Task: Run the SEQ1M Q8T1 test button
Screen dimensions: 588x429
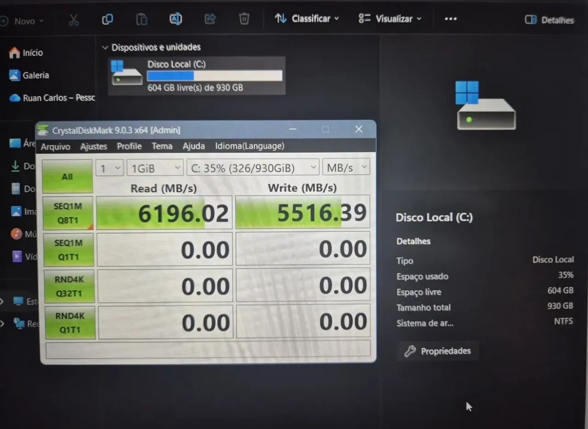Action: (68, 214)
